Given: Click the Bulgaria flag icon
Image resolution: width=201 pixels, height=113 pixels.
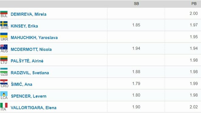Looking at the screenshot, I should (4, 12).
